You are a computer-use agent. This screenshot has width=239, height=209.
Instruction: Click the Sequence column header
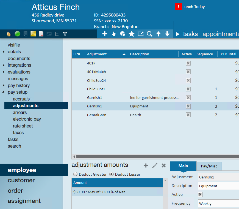coord(205,54)
